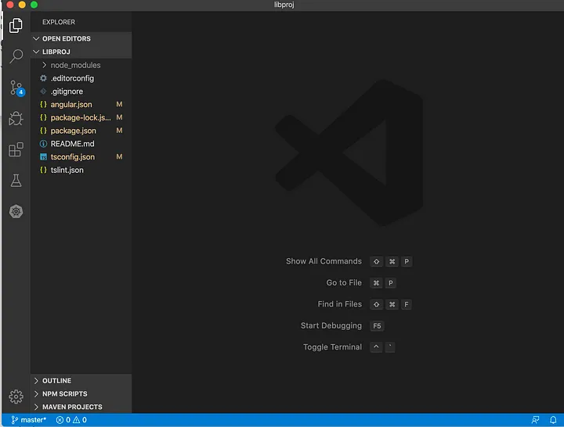Open the Extensions view icon

[16, 149]
